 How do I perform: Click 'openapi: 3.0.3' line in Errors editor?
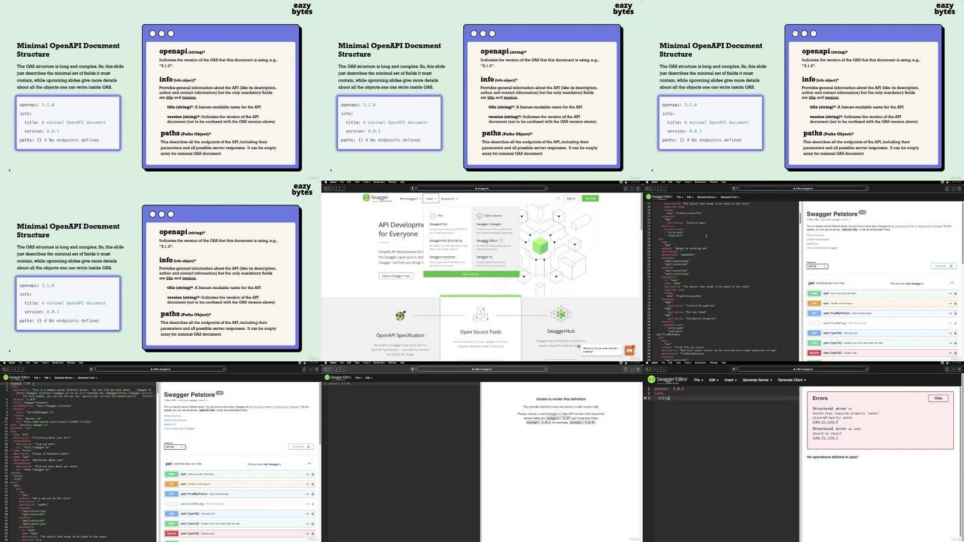coord(668,389)
